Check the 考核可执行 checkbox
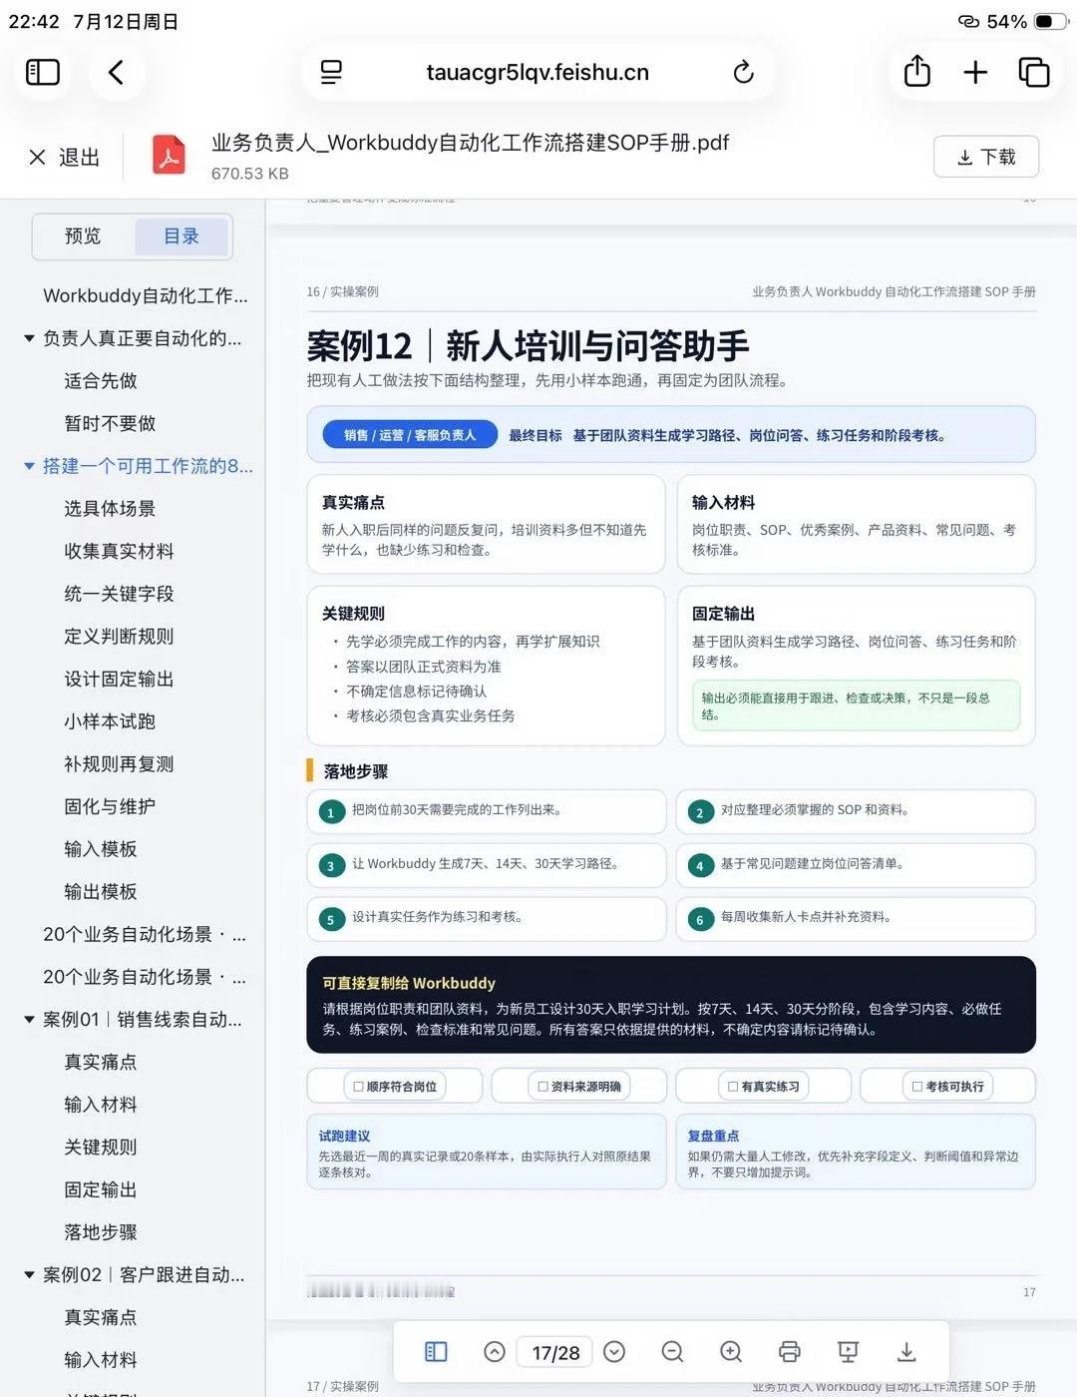Screen dimensions: 1077x1397 click(917, 1087)
